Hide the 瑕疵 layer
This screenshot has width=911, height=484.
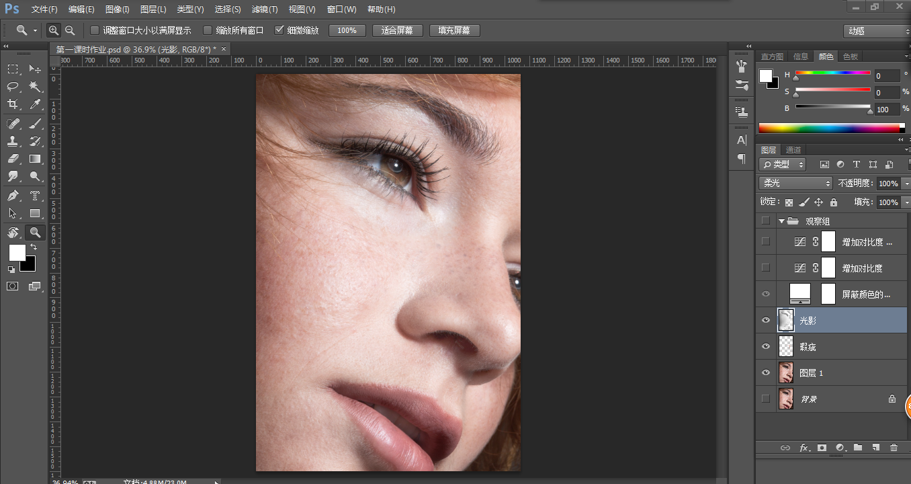coord(765,347)
